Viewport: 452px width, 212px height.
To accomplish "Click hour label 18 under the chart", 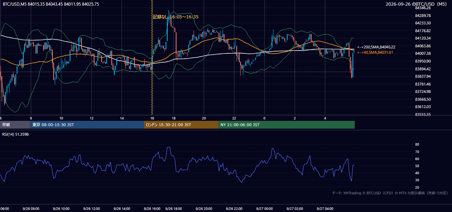I will (174, 118).
